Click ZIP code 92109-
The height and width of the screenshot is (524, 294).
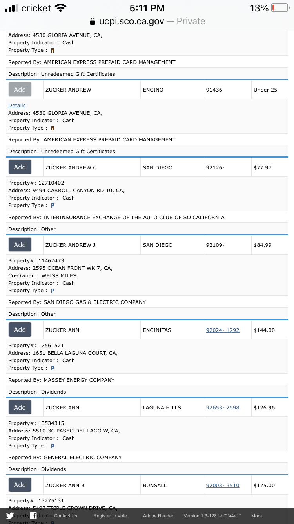tap(215, 245)
